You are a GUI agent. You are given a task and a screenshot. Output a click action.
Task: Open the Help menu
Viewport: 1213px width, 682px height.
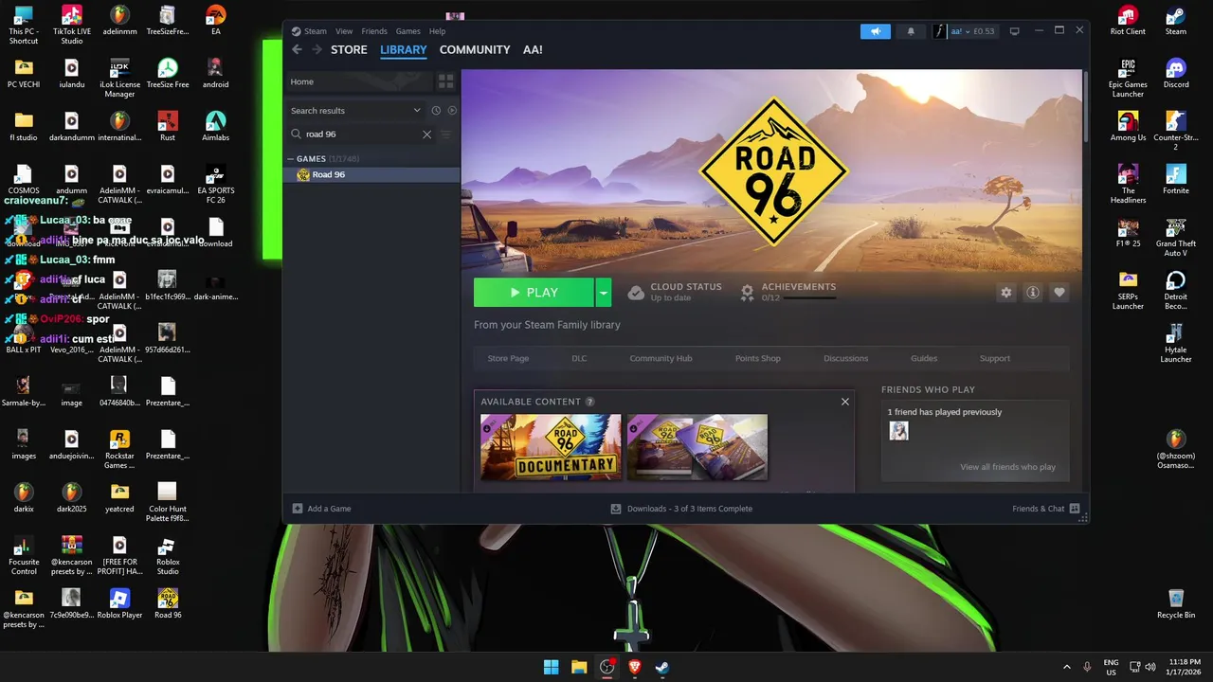pyautogui.click(x=437, y=31)
